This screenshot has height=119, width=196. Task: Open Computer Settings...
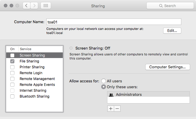[x=168, y=67]
